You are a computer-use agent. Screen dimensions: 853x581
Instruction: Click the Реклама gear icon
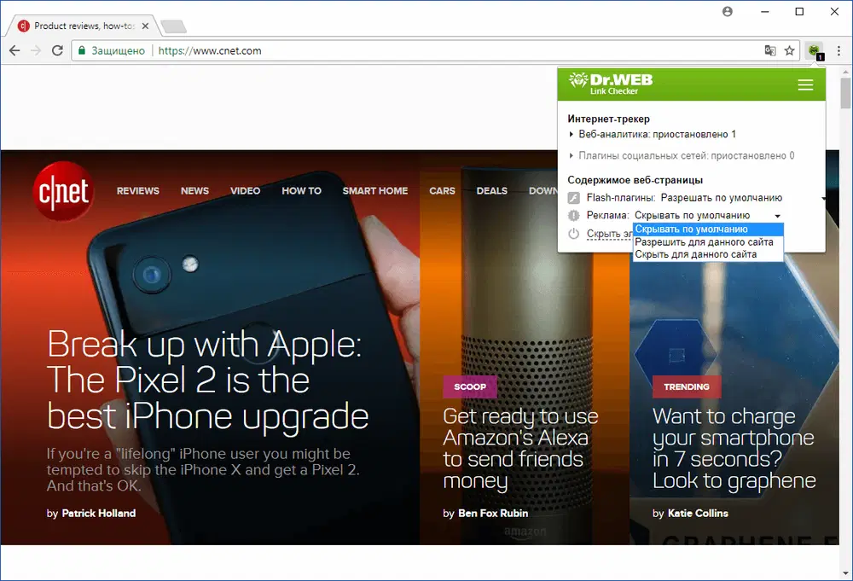[x=573, y=216]
